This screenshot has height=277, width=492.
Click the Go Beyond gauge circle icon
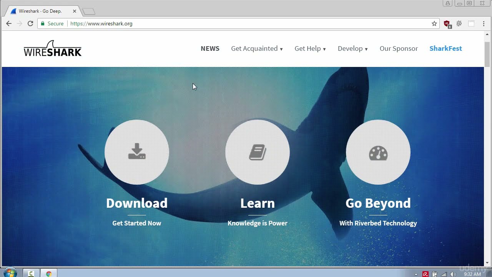pyautogui.click(x=378, y=152)
